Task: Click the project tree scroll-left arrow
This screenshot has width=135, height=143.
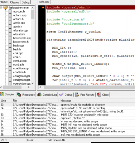Action: (x=1, y=87)
